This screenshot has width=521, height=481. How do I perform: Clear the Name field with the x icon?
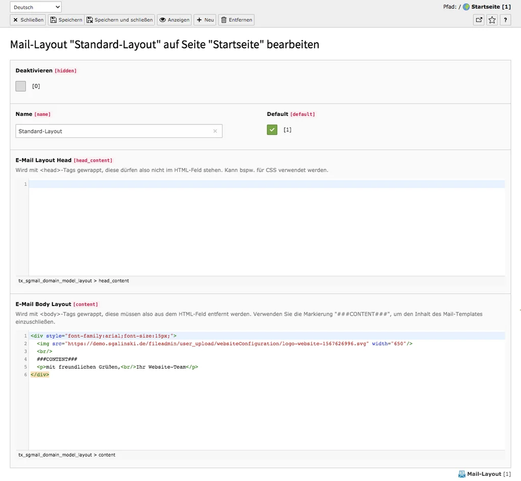click(x=215, y=131)
